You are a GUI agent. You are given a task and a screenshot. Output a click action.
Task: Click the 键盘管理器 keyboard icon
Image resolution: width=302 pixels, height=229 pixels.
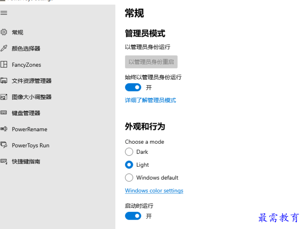[4, 113]
